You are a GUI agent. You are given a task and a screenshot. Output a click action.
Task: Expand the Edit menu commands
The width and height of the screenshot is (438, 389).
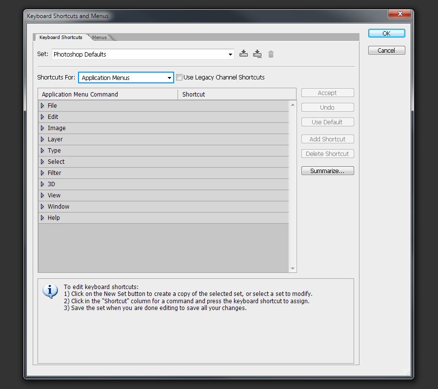(42, 117)
